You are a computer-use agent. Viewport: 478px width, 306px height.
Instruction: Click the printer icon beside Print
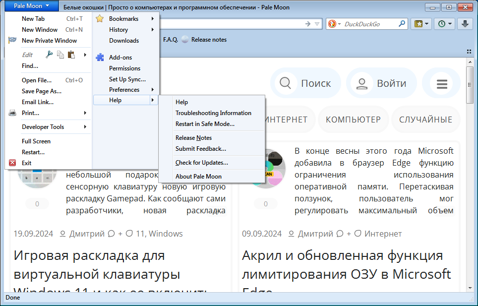[12, 113]
